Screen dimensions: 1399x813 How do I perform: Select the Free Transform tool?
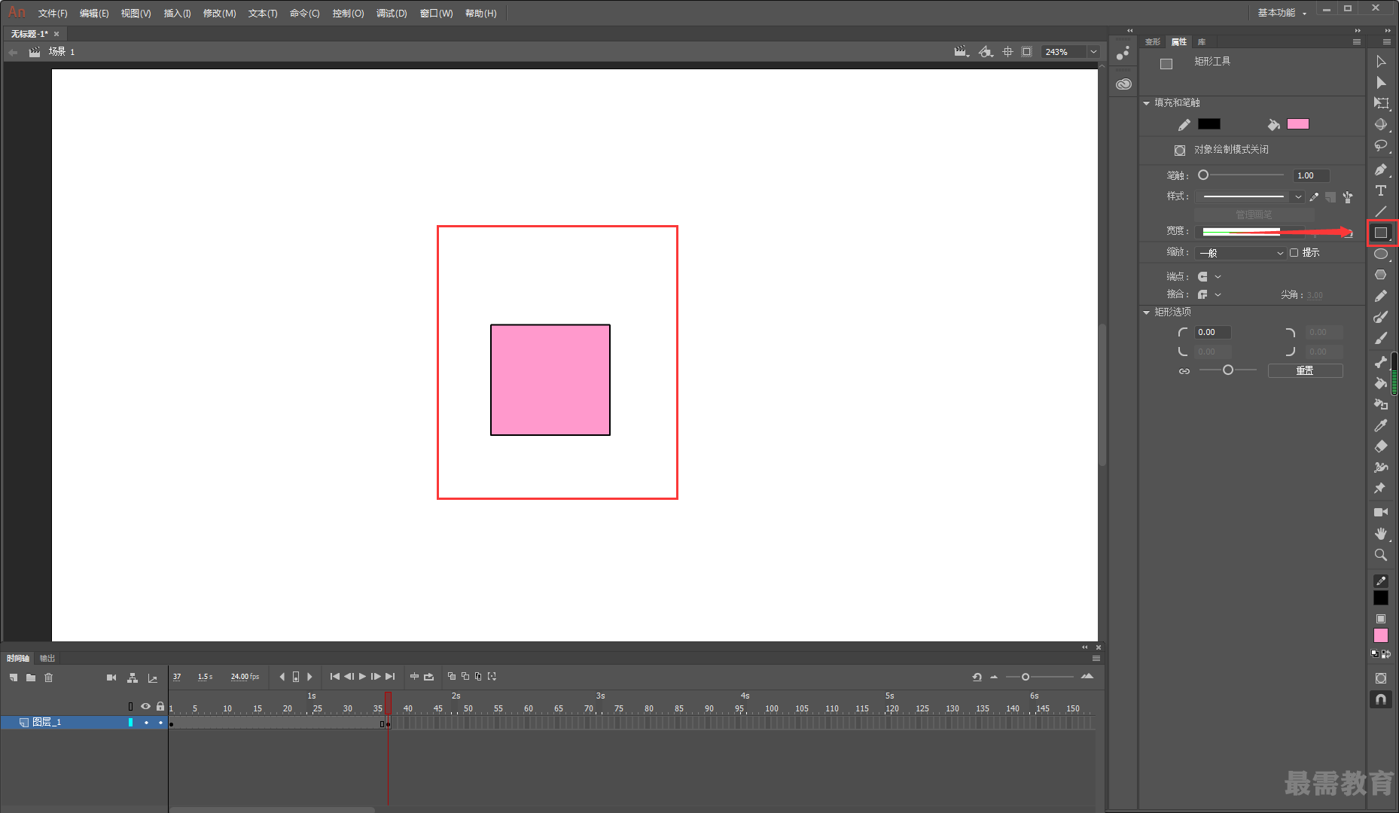(x=1381, y=103)
